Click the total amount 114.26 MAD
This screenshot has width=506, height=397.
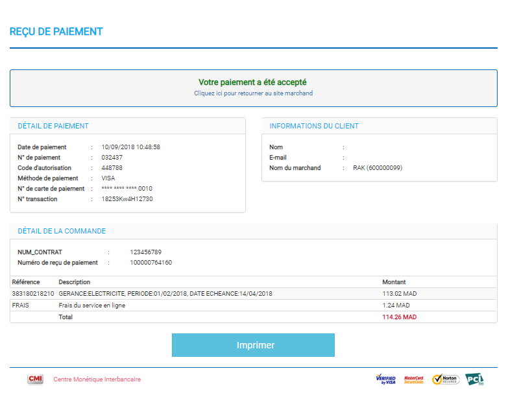(x=399, y=317)
